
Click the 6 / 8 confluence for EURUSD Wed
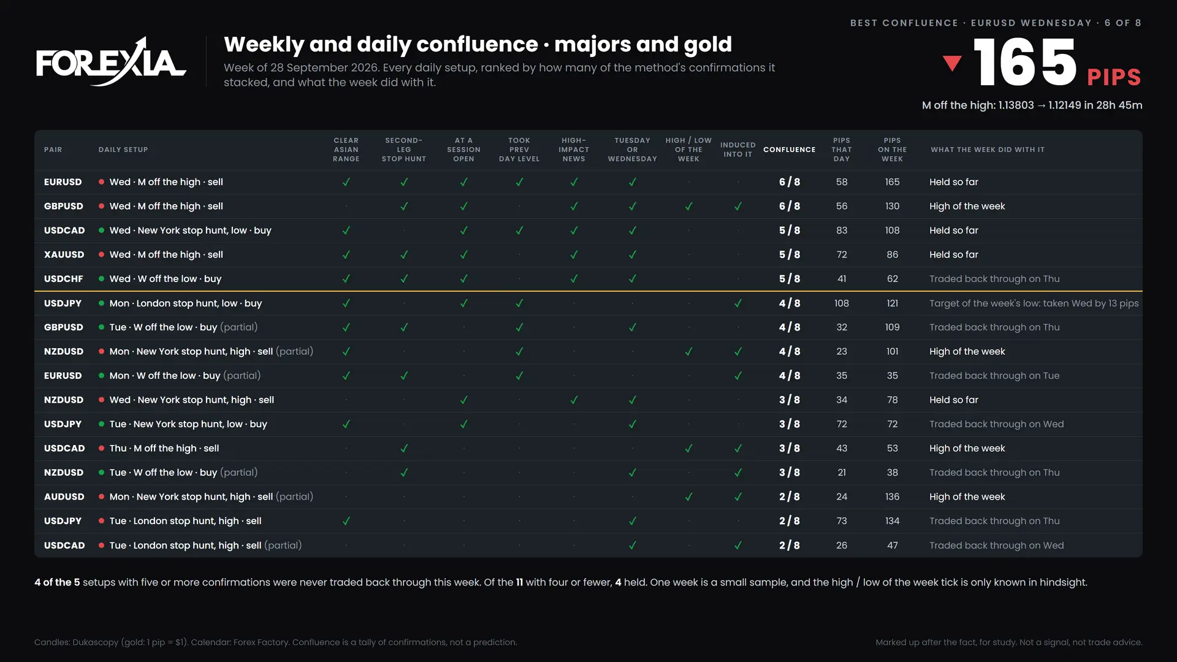[x=790, y=182]
